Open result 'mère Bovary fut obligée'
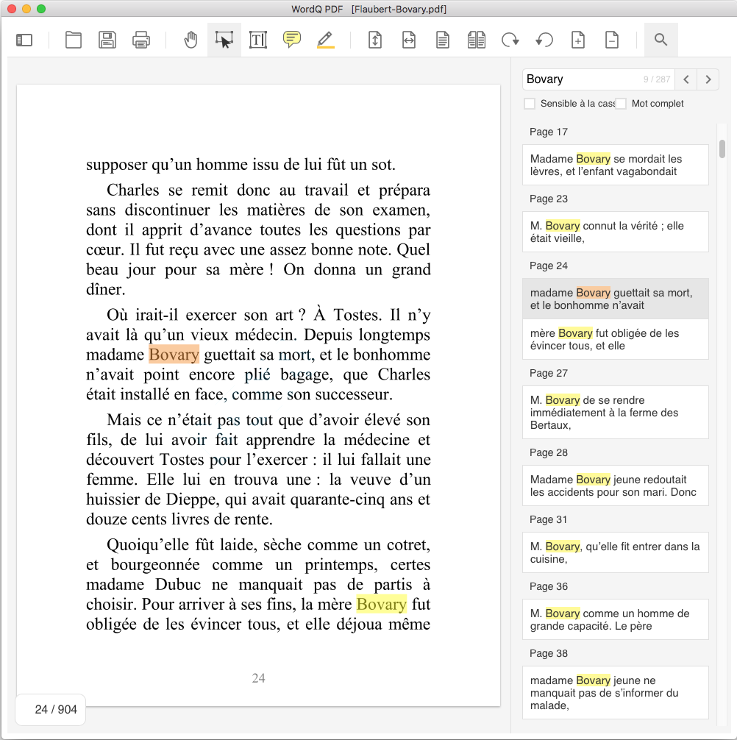Screen dimensions: 737x740 pyautogui.click(x=615, y=339)
